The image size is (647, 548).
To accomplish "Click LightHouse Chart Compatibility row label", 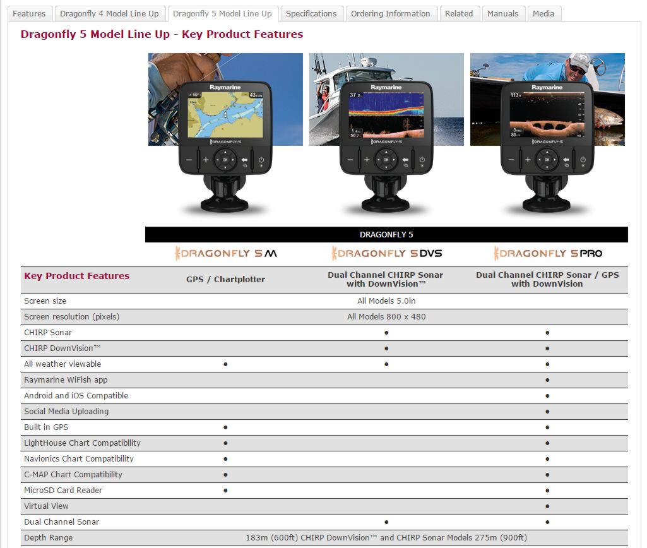I will (82, 443).
